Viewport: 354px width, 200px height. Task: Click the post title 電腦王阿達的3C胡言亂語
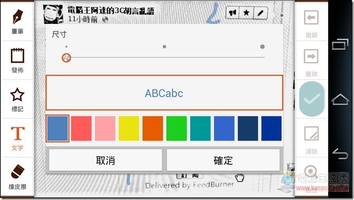pos(111,11)
